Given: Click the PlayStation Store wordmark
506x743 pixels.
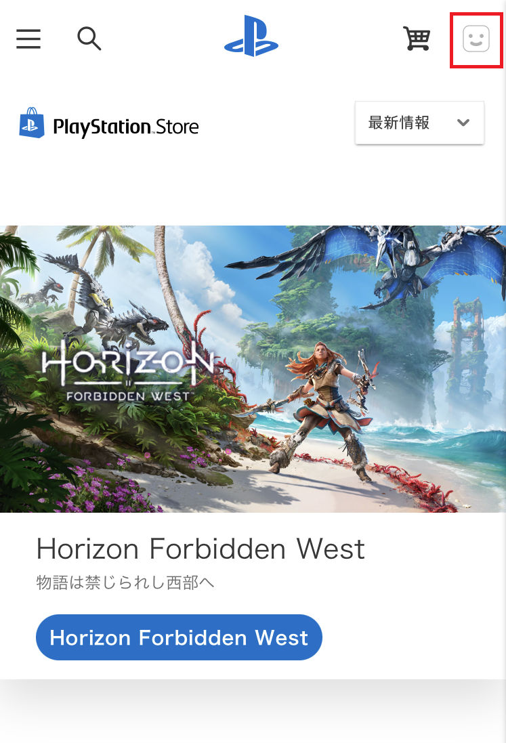Looking at the screenshot, I should [126, 127].
